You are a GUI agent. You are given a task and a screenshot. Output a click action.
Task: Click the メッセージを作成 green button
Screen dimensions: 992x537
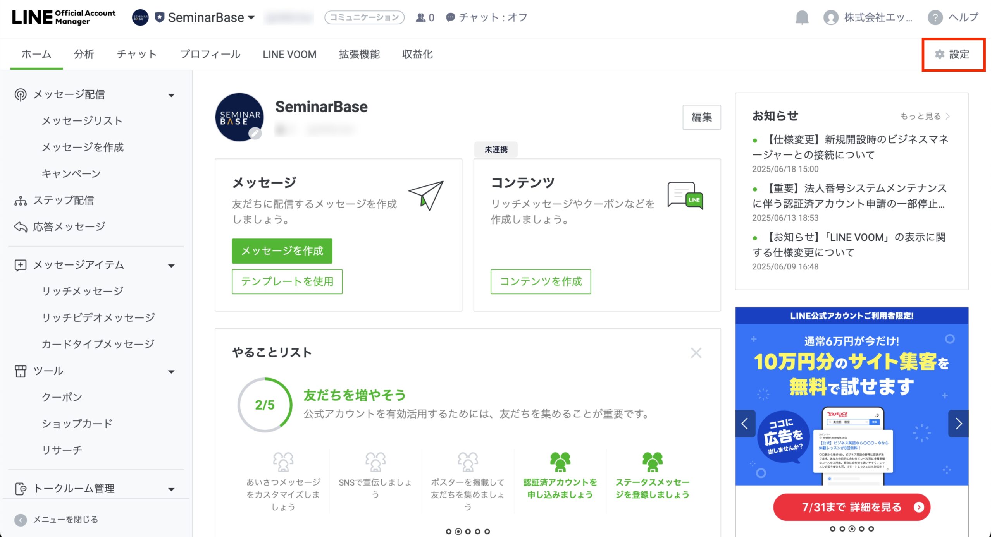point(282,251)
